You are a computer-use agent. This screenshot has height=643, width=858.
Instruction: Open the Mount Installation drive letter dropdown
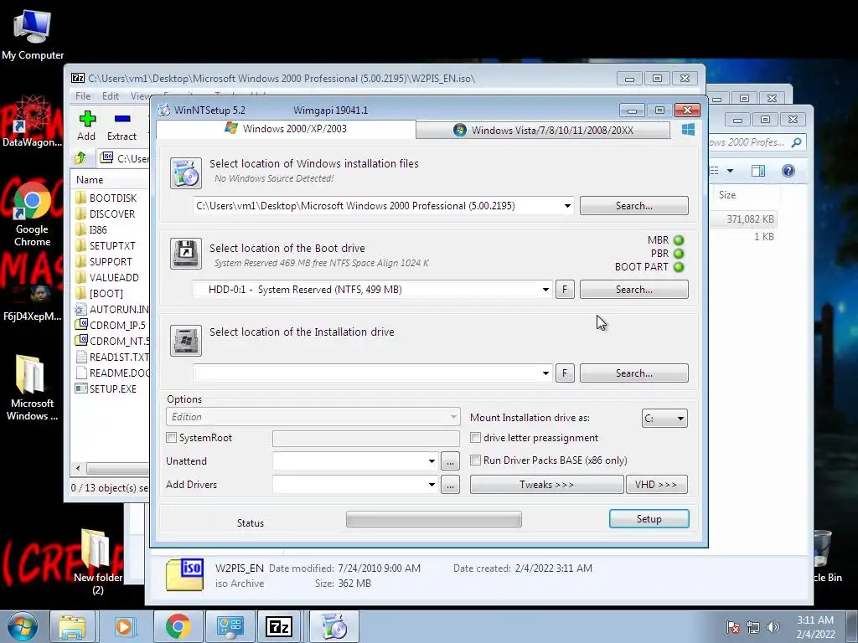click(664, 419)
